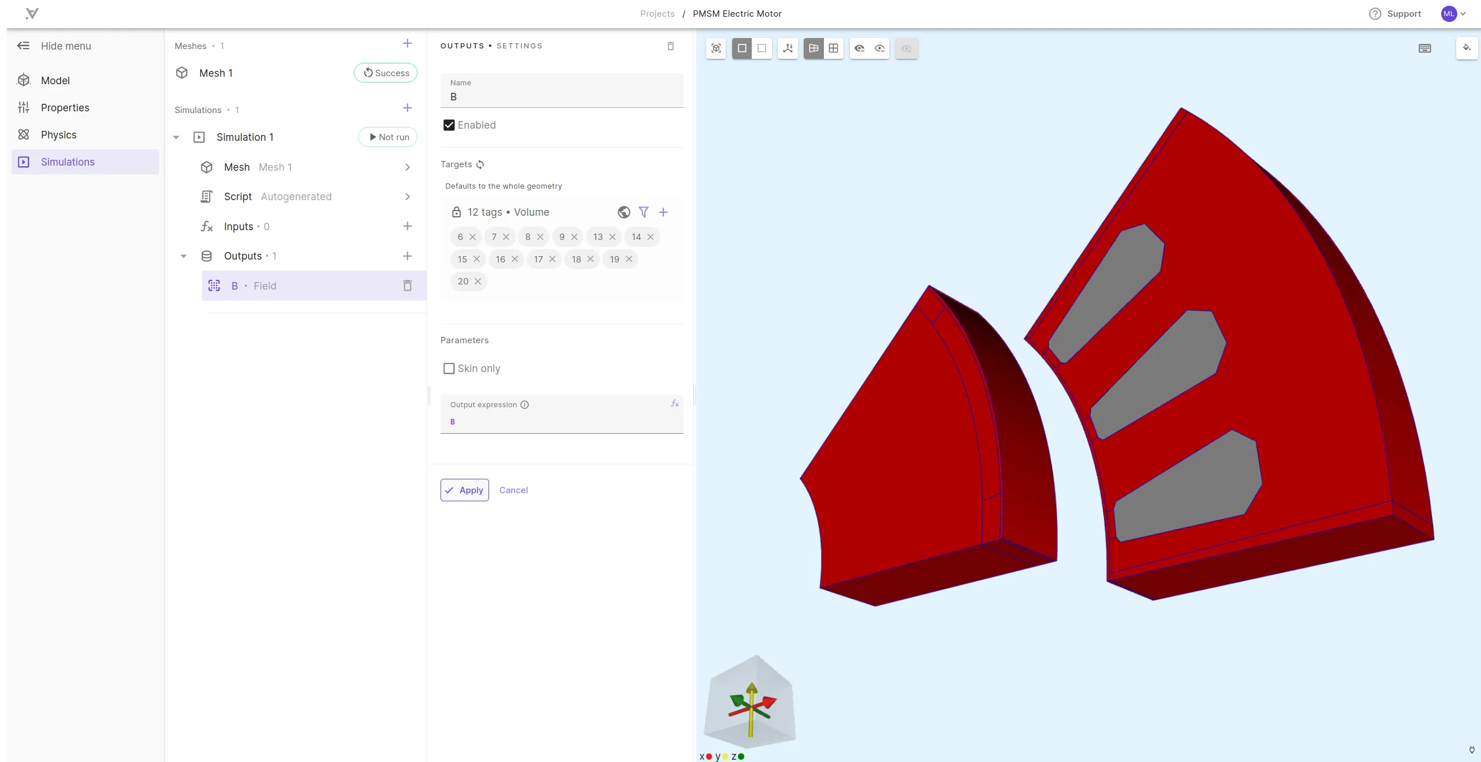The width and height of the screenshot is (1481, 762).
Task: Click the PMSM Electric Motor project title
Action: pyautogui.click(x=737, y=14)
